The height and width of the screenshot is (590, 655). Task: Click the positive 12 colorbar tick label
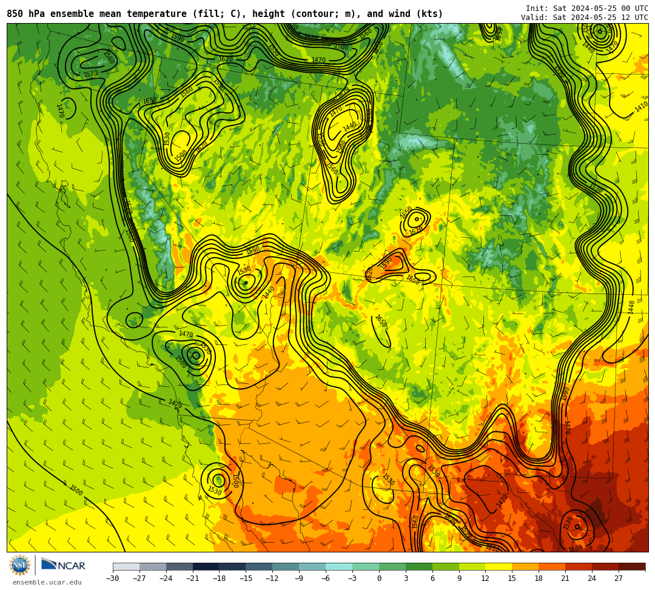[485, 578]
